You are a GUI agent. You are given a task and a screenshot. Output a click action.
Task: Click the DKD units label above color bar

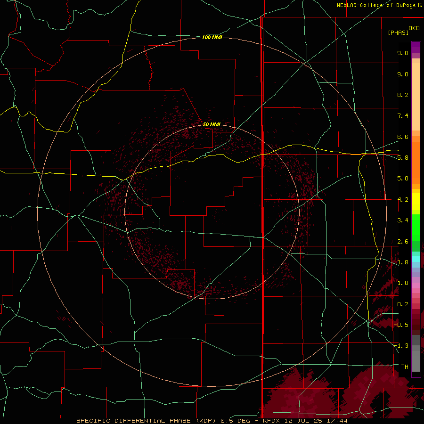pos(414,28)
